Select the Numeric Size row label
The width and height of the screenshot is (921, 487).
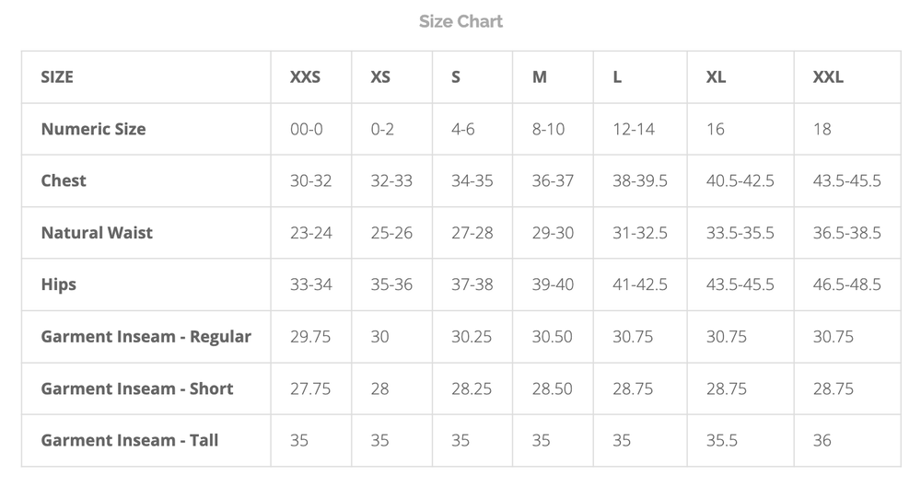click(93, 129)
